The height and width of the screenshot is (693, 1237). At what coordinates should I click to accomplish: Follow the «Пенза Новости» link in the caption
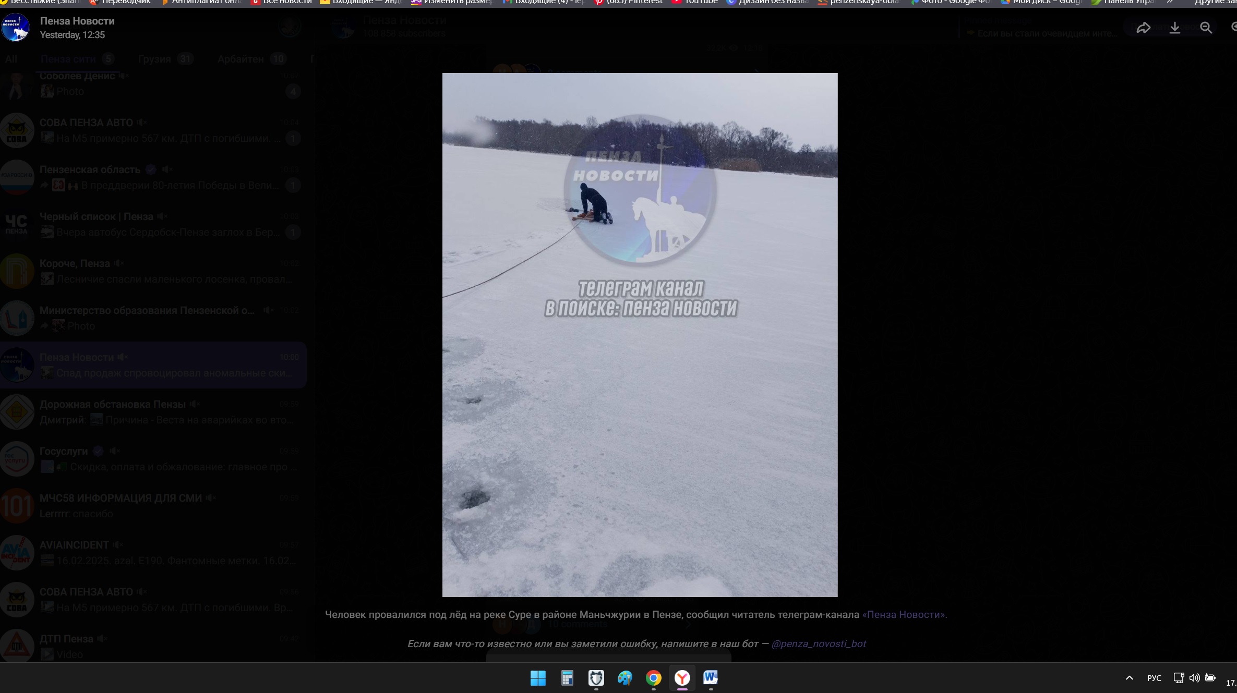click(904, 615)
